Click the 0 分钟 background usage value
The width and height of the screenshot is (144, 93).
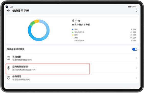point(134,41)
